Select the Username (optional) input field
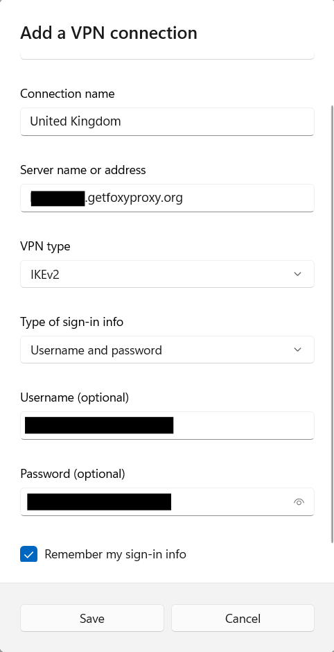Viewport: 334px width, 652px height. (x=167, y=425)
